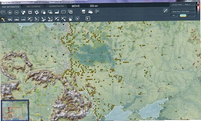Click the overlapping windows icon in toolbar
201x121 pixels.
[x=3, y=12]
